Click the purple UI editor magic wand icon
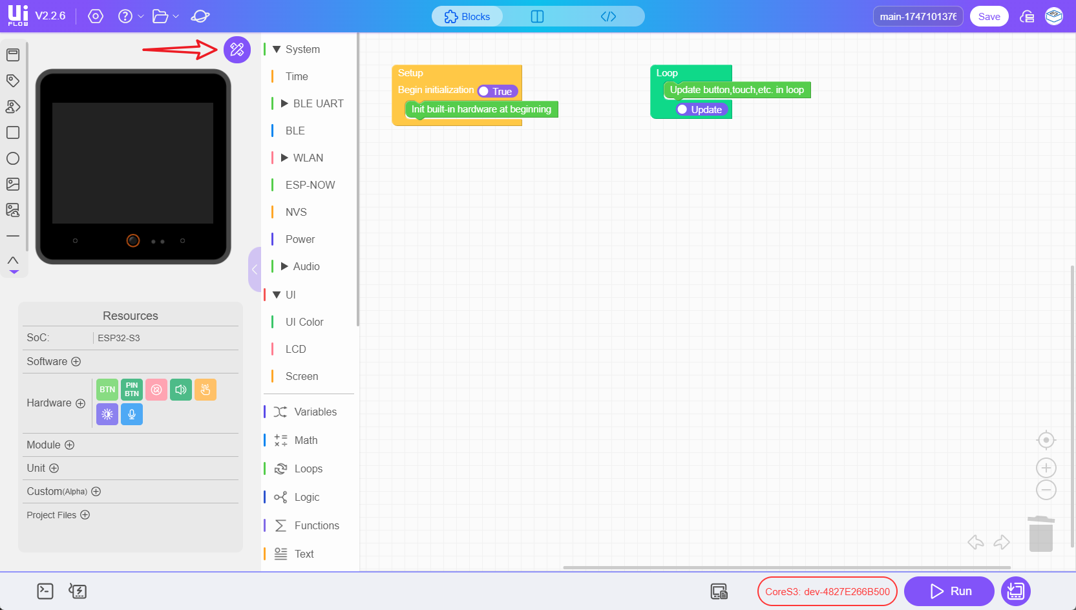The width and height of the screenshot is (1076, 610). click(237, 50)
